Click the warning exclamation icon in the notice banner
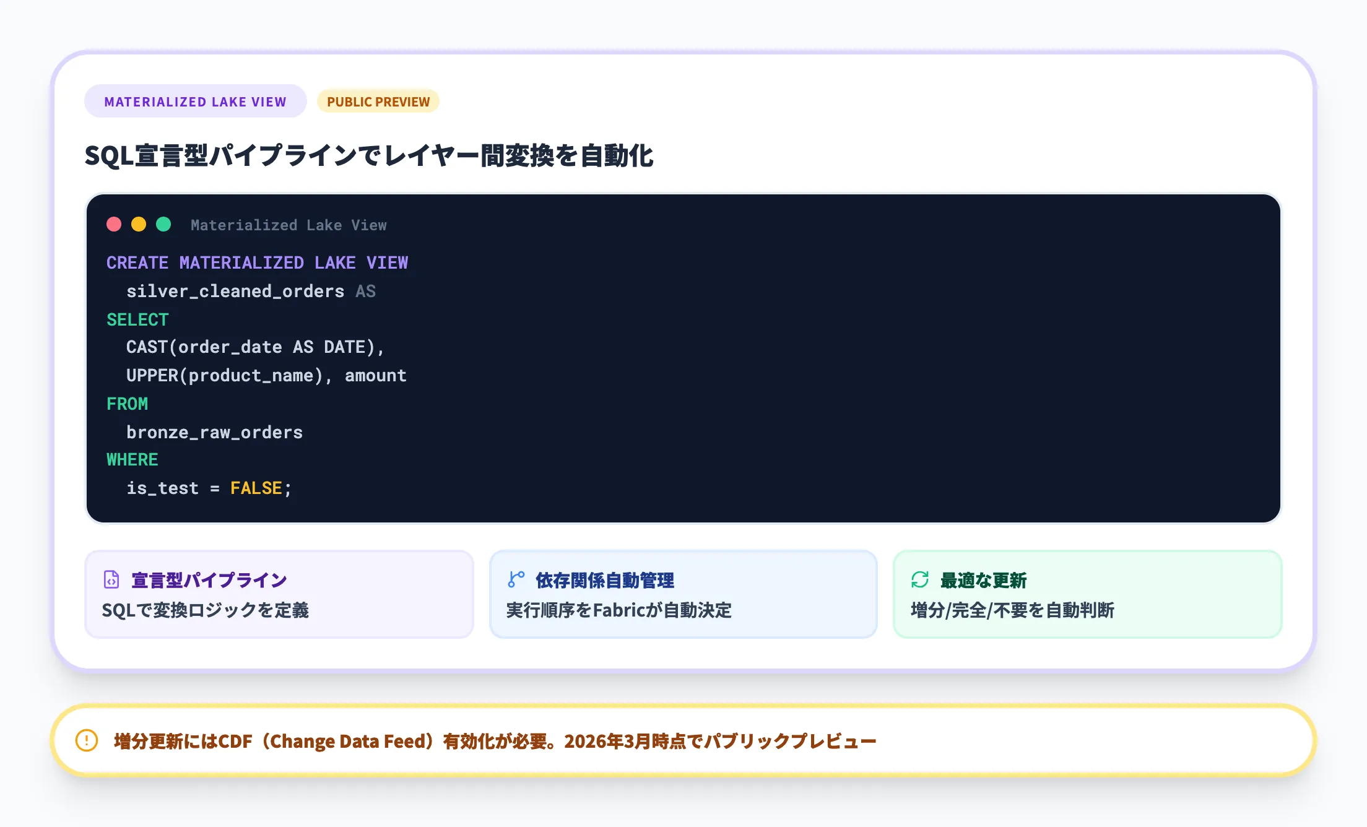 click(x=86, y=740)
